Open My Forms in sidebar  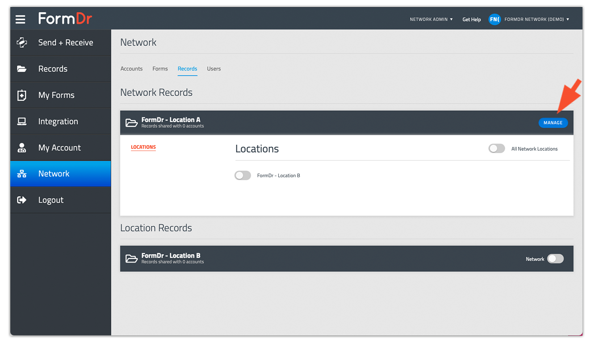61,95
